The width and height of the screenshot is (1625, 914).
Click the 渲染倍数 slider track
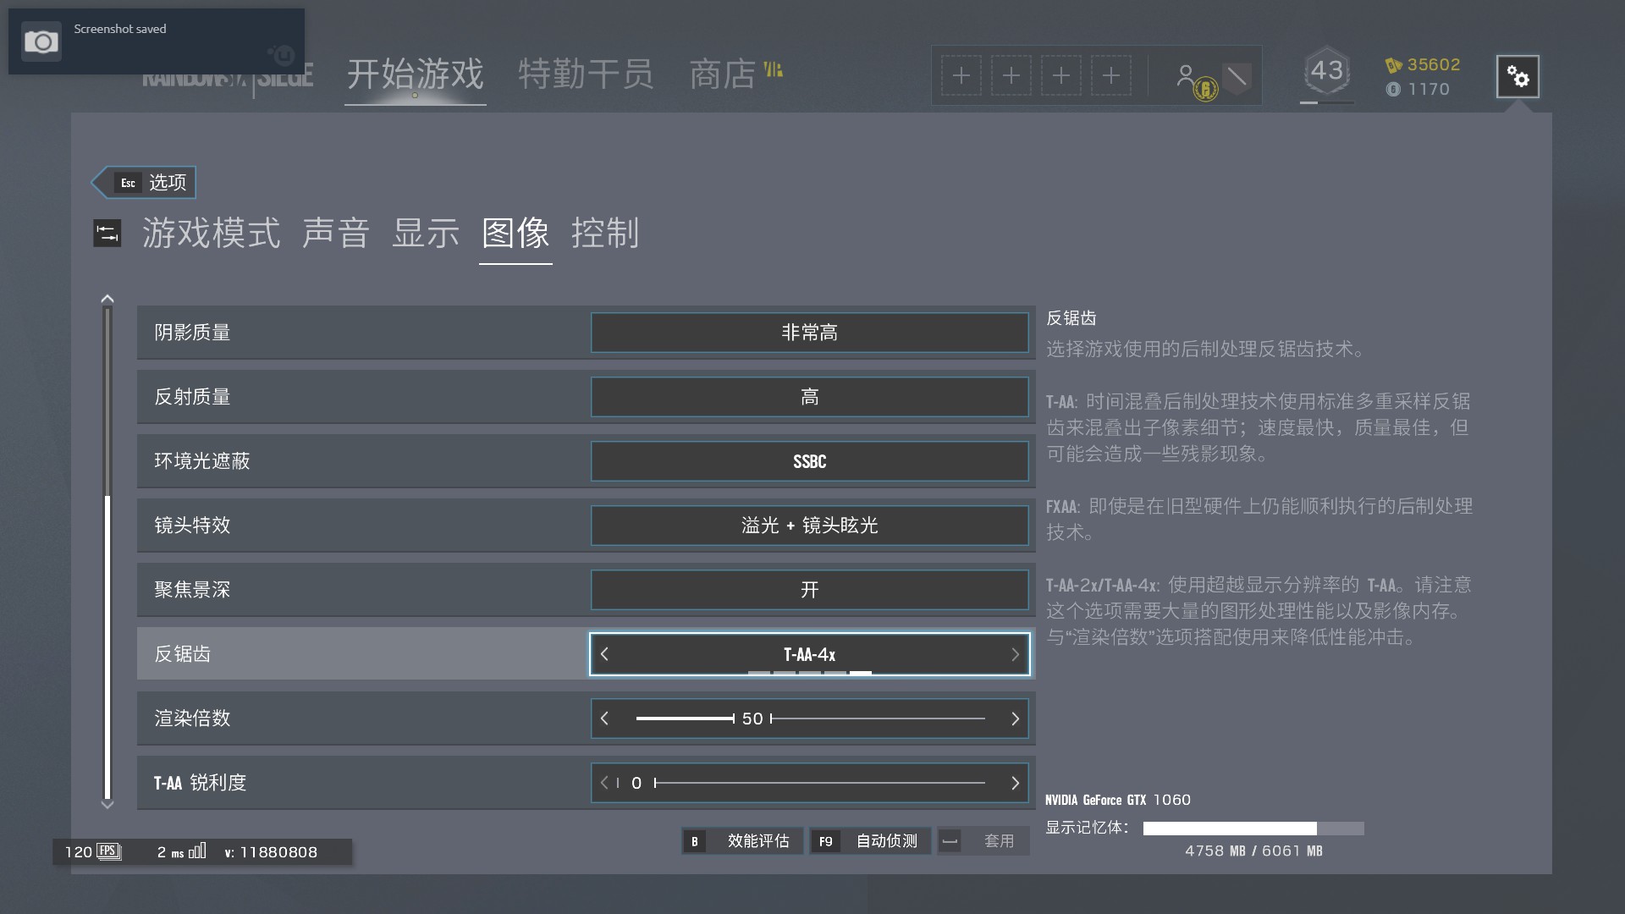point(878,719)
